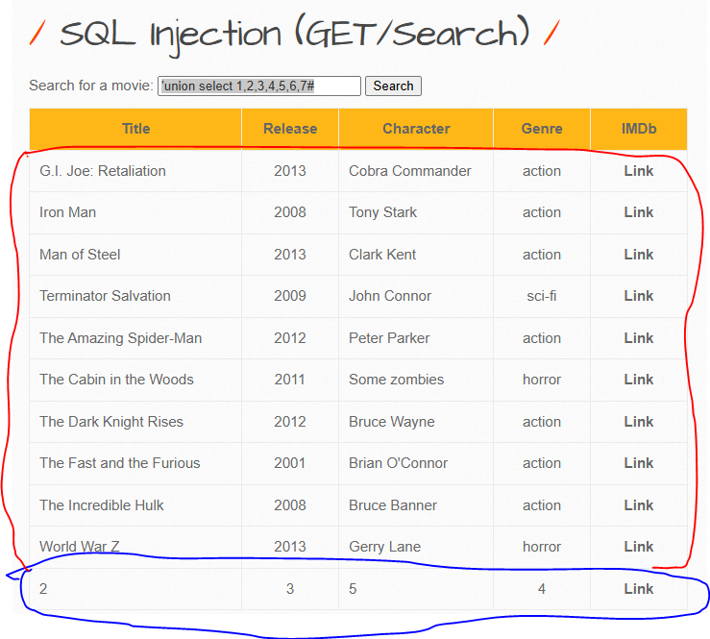The width and height of the screenshot is (710, 639).
Task: Click the Clark Kent character cell
Action: [x=416, y=255]
